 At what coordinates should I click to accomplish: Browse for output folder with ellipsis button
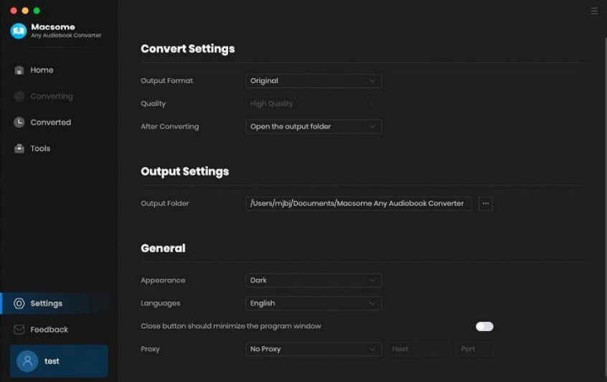pyautogui.click(x=486, y=204)
